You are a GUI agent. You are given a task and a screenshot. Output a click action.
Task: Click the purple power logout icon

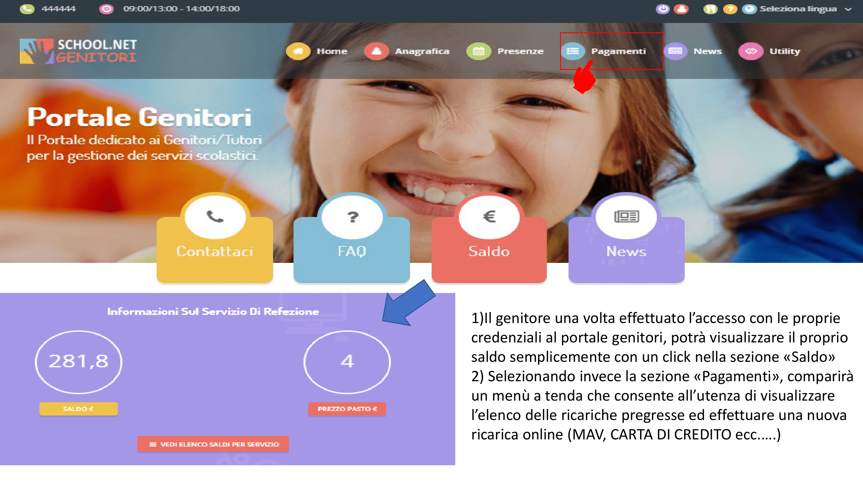662,9
